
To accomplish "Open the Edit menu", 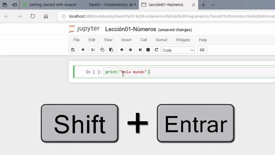I will point(92,40).
